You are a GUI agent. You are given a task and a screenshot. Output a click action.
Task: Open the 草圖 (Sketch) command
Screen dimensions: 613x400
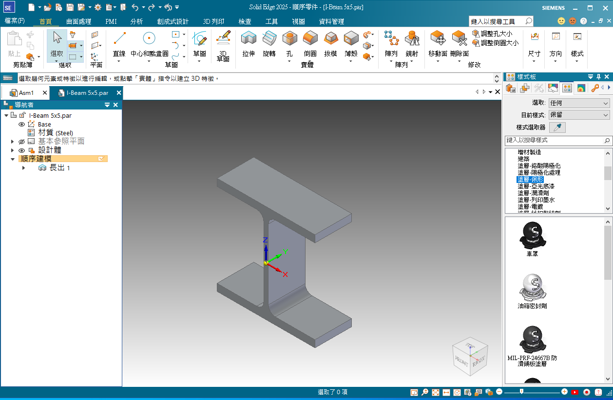tap(200, 44)
